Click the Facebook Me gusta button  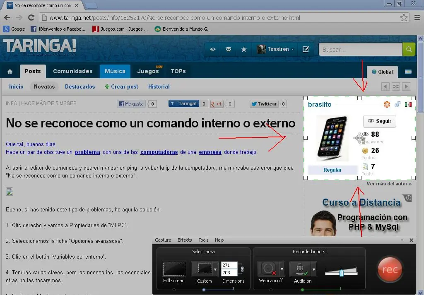[x=131, y=104]
